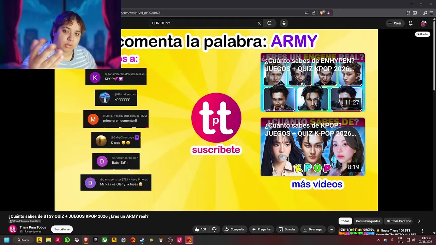Click 'Con doblaje automático' label

(x=25, y=221)
